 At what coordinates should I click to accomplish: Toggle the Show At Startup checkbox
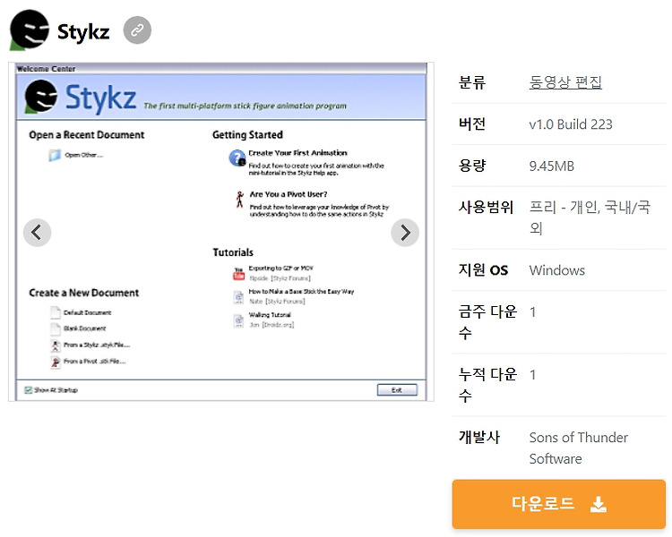(29, 390)
